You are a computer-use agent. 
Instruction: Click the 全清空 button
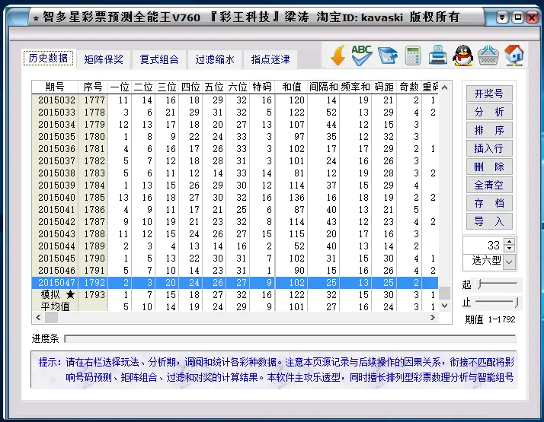(x=488, y=185)
